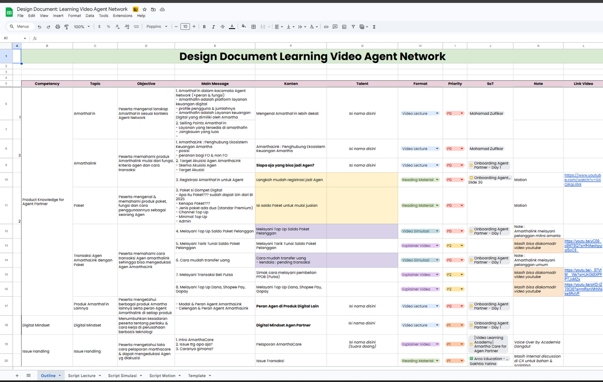Open the Insert menu
Image resolution: width=603 pixels, height=382 pixels.
pos(58,16)
